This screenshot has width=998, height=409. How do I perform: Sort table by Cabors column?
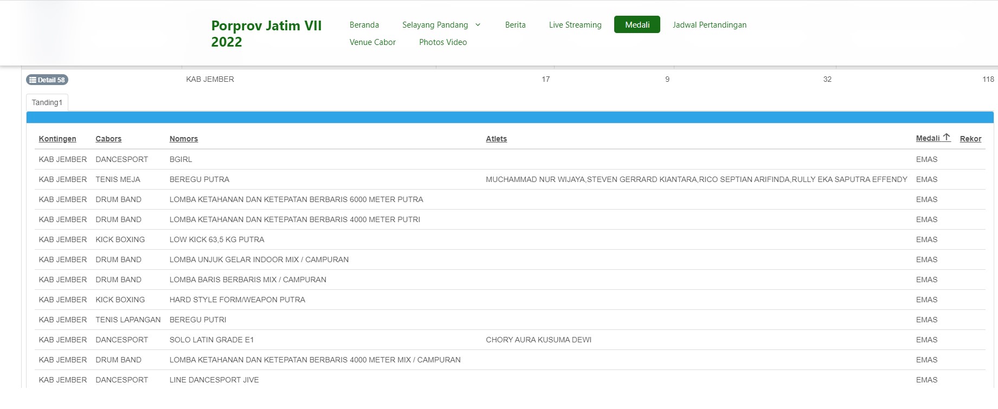[x=108, y=139]
